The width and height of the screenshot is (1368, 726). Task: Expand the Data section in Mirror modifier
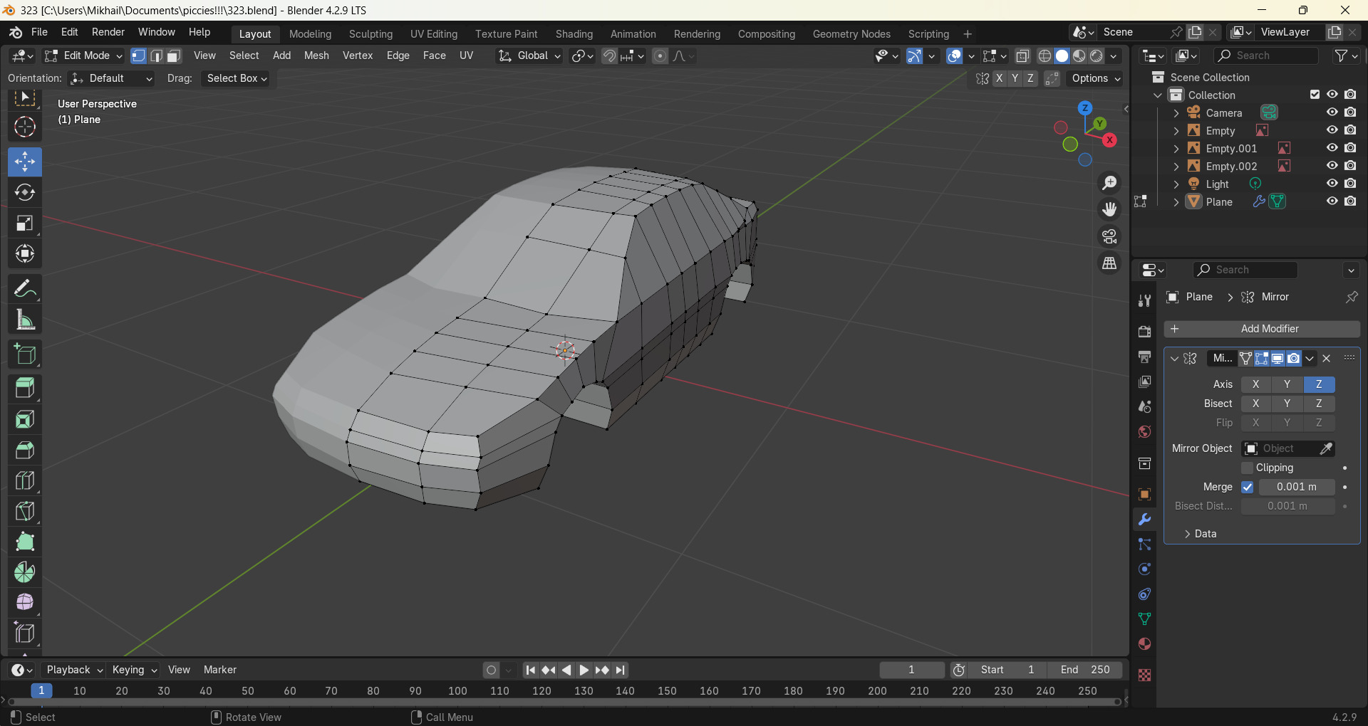(1204, 534)
